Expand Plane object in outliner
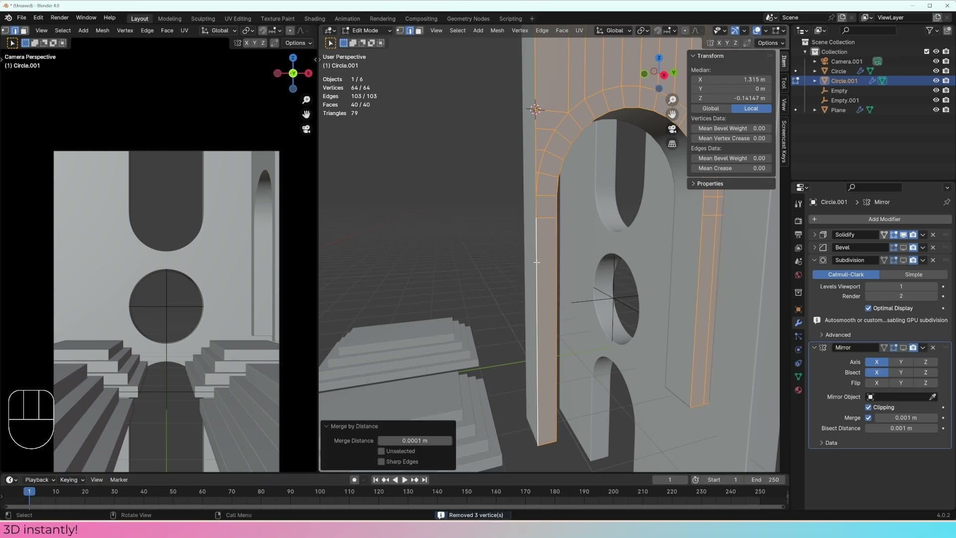This screenshot has height=538, width=956. point(815,110)
